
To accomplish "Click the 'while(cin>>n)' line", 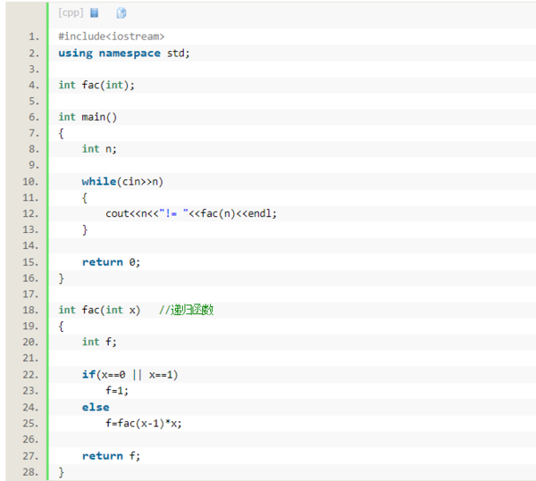I will (x=122, y=182).
